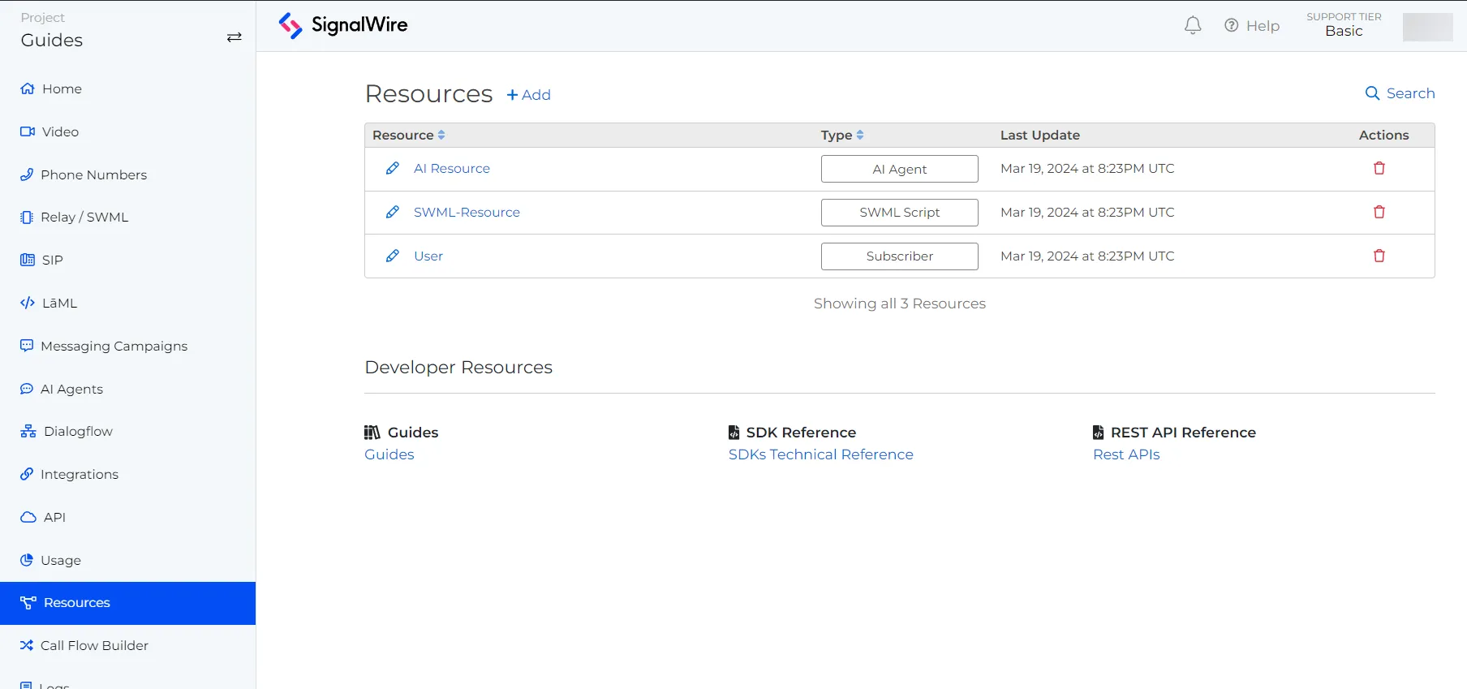Viewport: 1467px width, 689px height.
Task: Click AI Resource's last update date
Action: coord(1087,168)
